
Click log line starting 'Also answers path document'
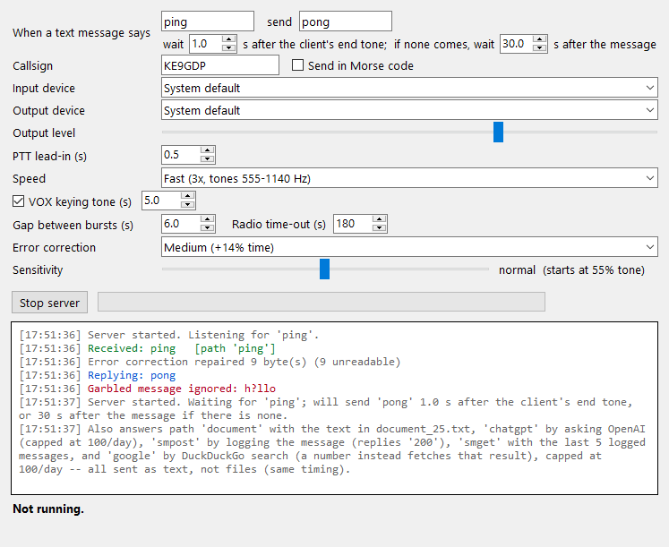coord(332,449)
